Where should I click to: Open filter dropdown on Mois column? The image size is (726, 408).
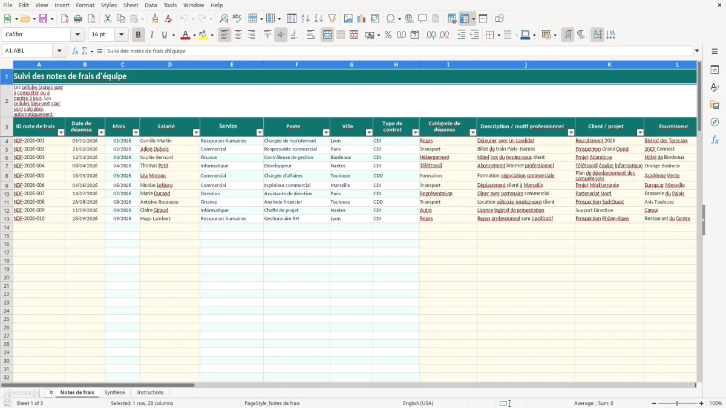[x=136, y=132]
